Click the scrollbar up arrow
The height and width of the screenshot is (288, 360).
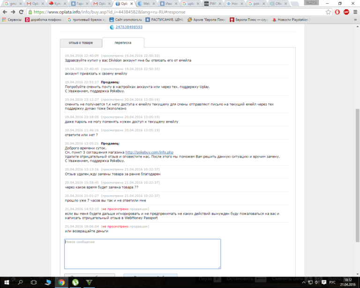point(358,27)
